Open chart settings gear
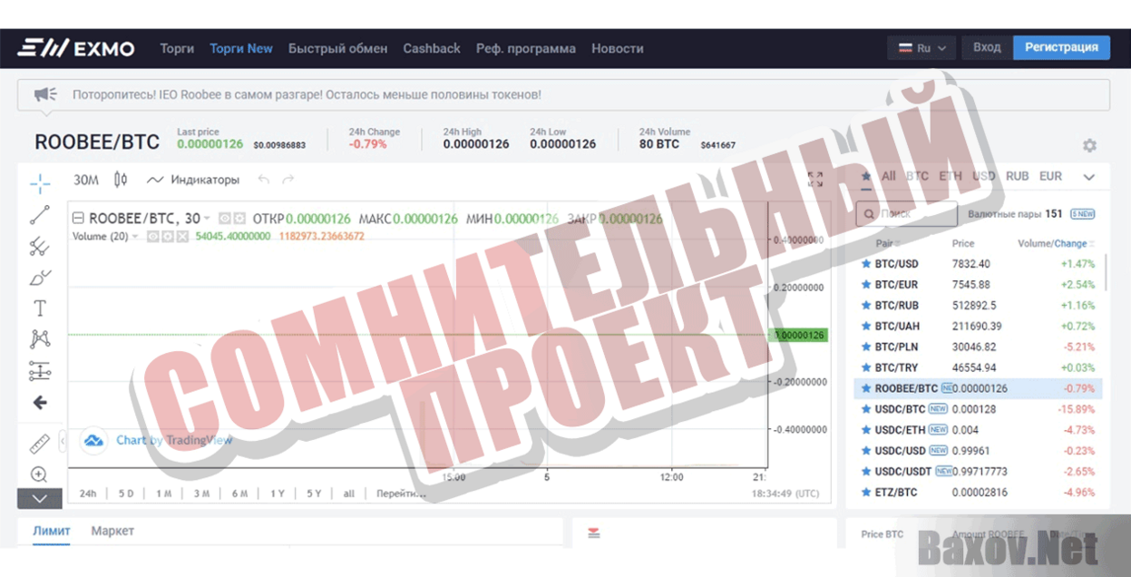The width and height of the screenshot is (1131, 577). (1089, 145)
